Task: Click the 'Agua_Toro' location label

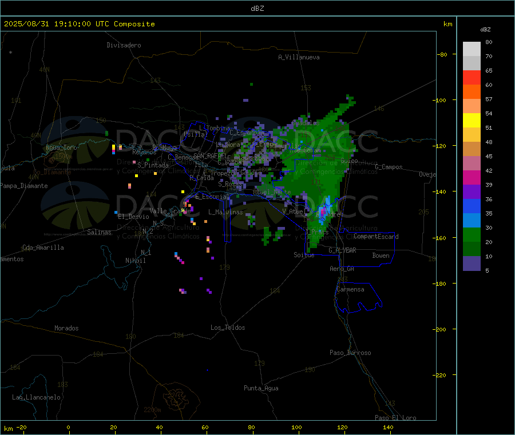Action: point(61,147)
